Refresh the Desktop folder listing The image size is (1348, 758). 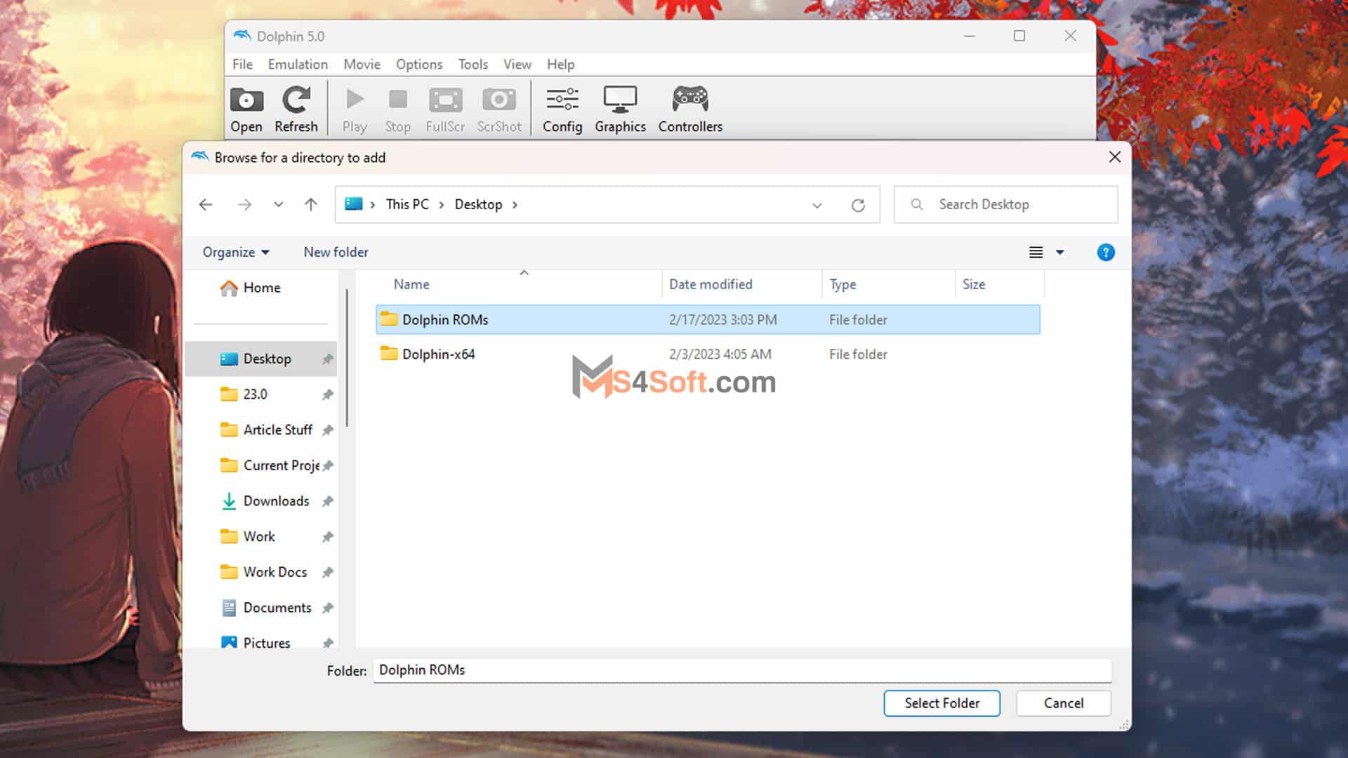[858, 205]
